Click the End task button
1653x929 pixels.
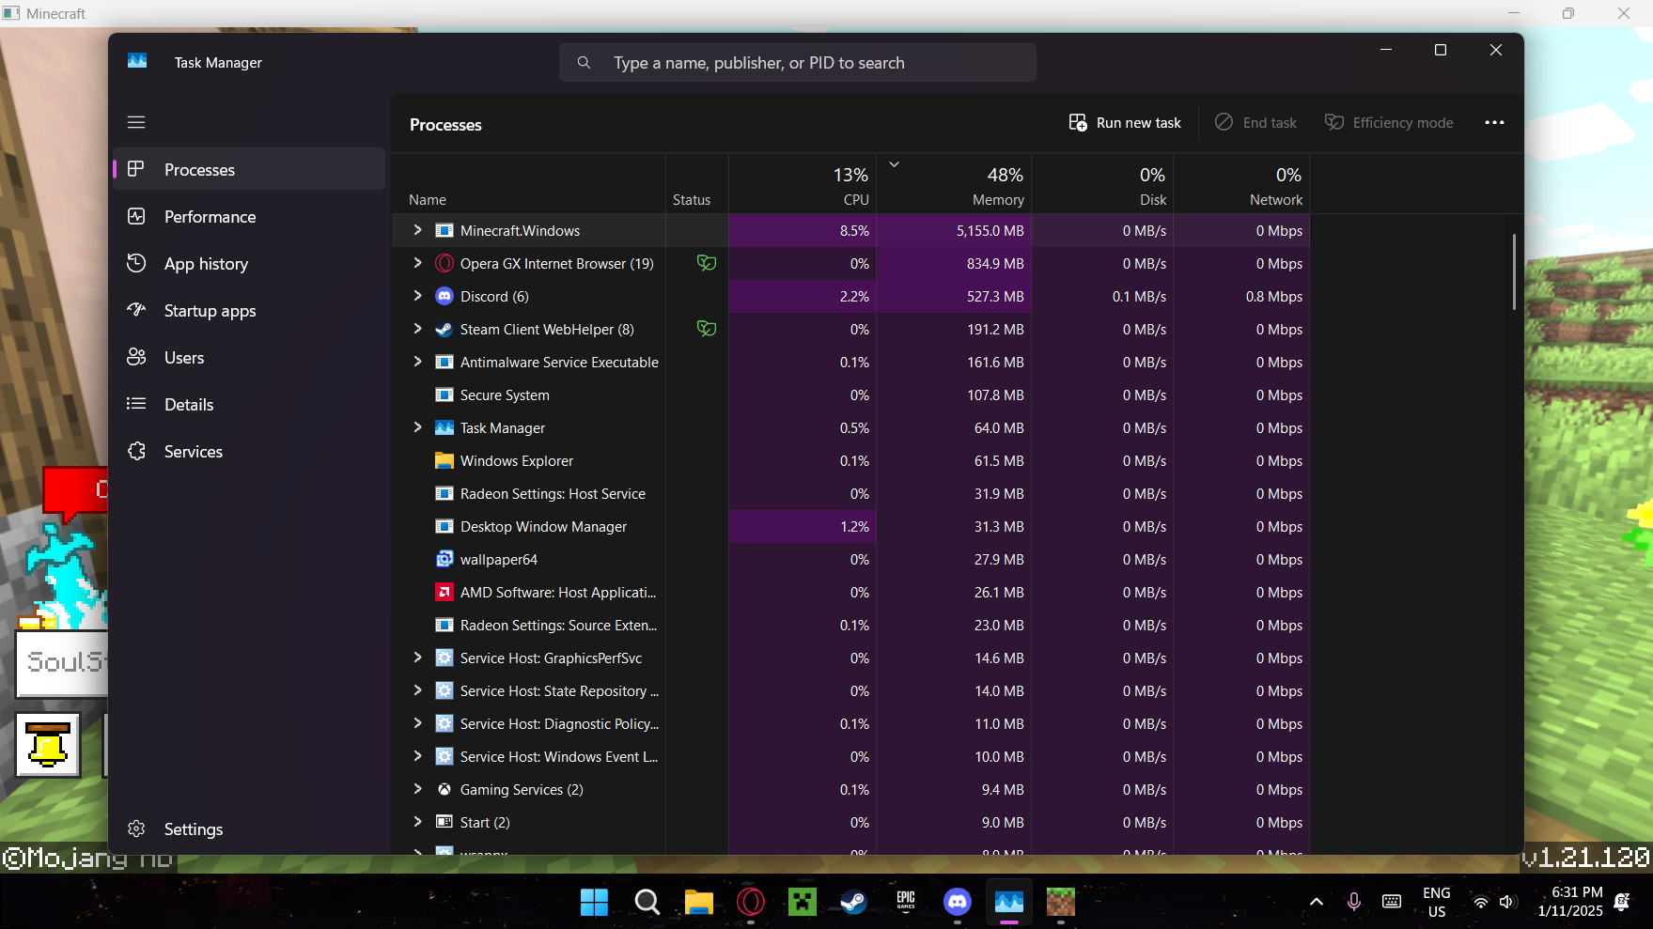pos(1255,123)
